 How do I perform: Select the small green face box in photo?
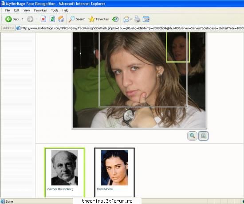(178, 47)
